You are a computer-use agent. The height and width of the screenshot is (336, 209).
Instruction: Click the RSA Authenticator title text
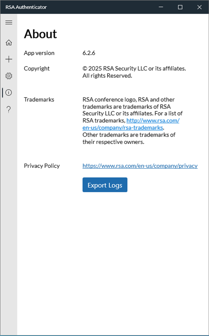pyautogui.click(x=26, y=7)
